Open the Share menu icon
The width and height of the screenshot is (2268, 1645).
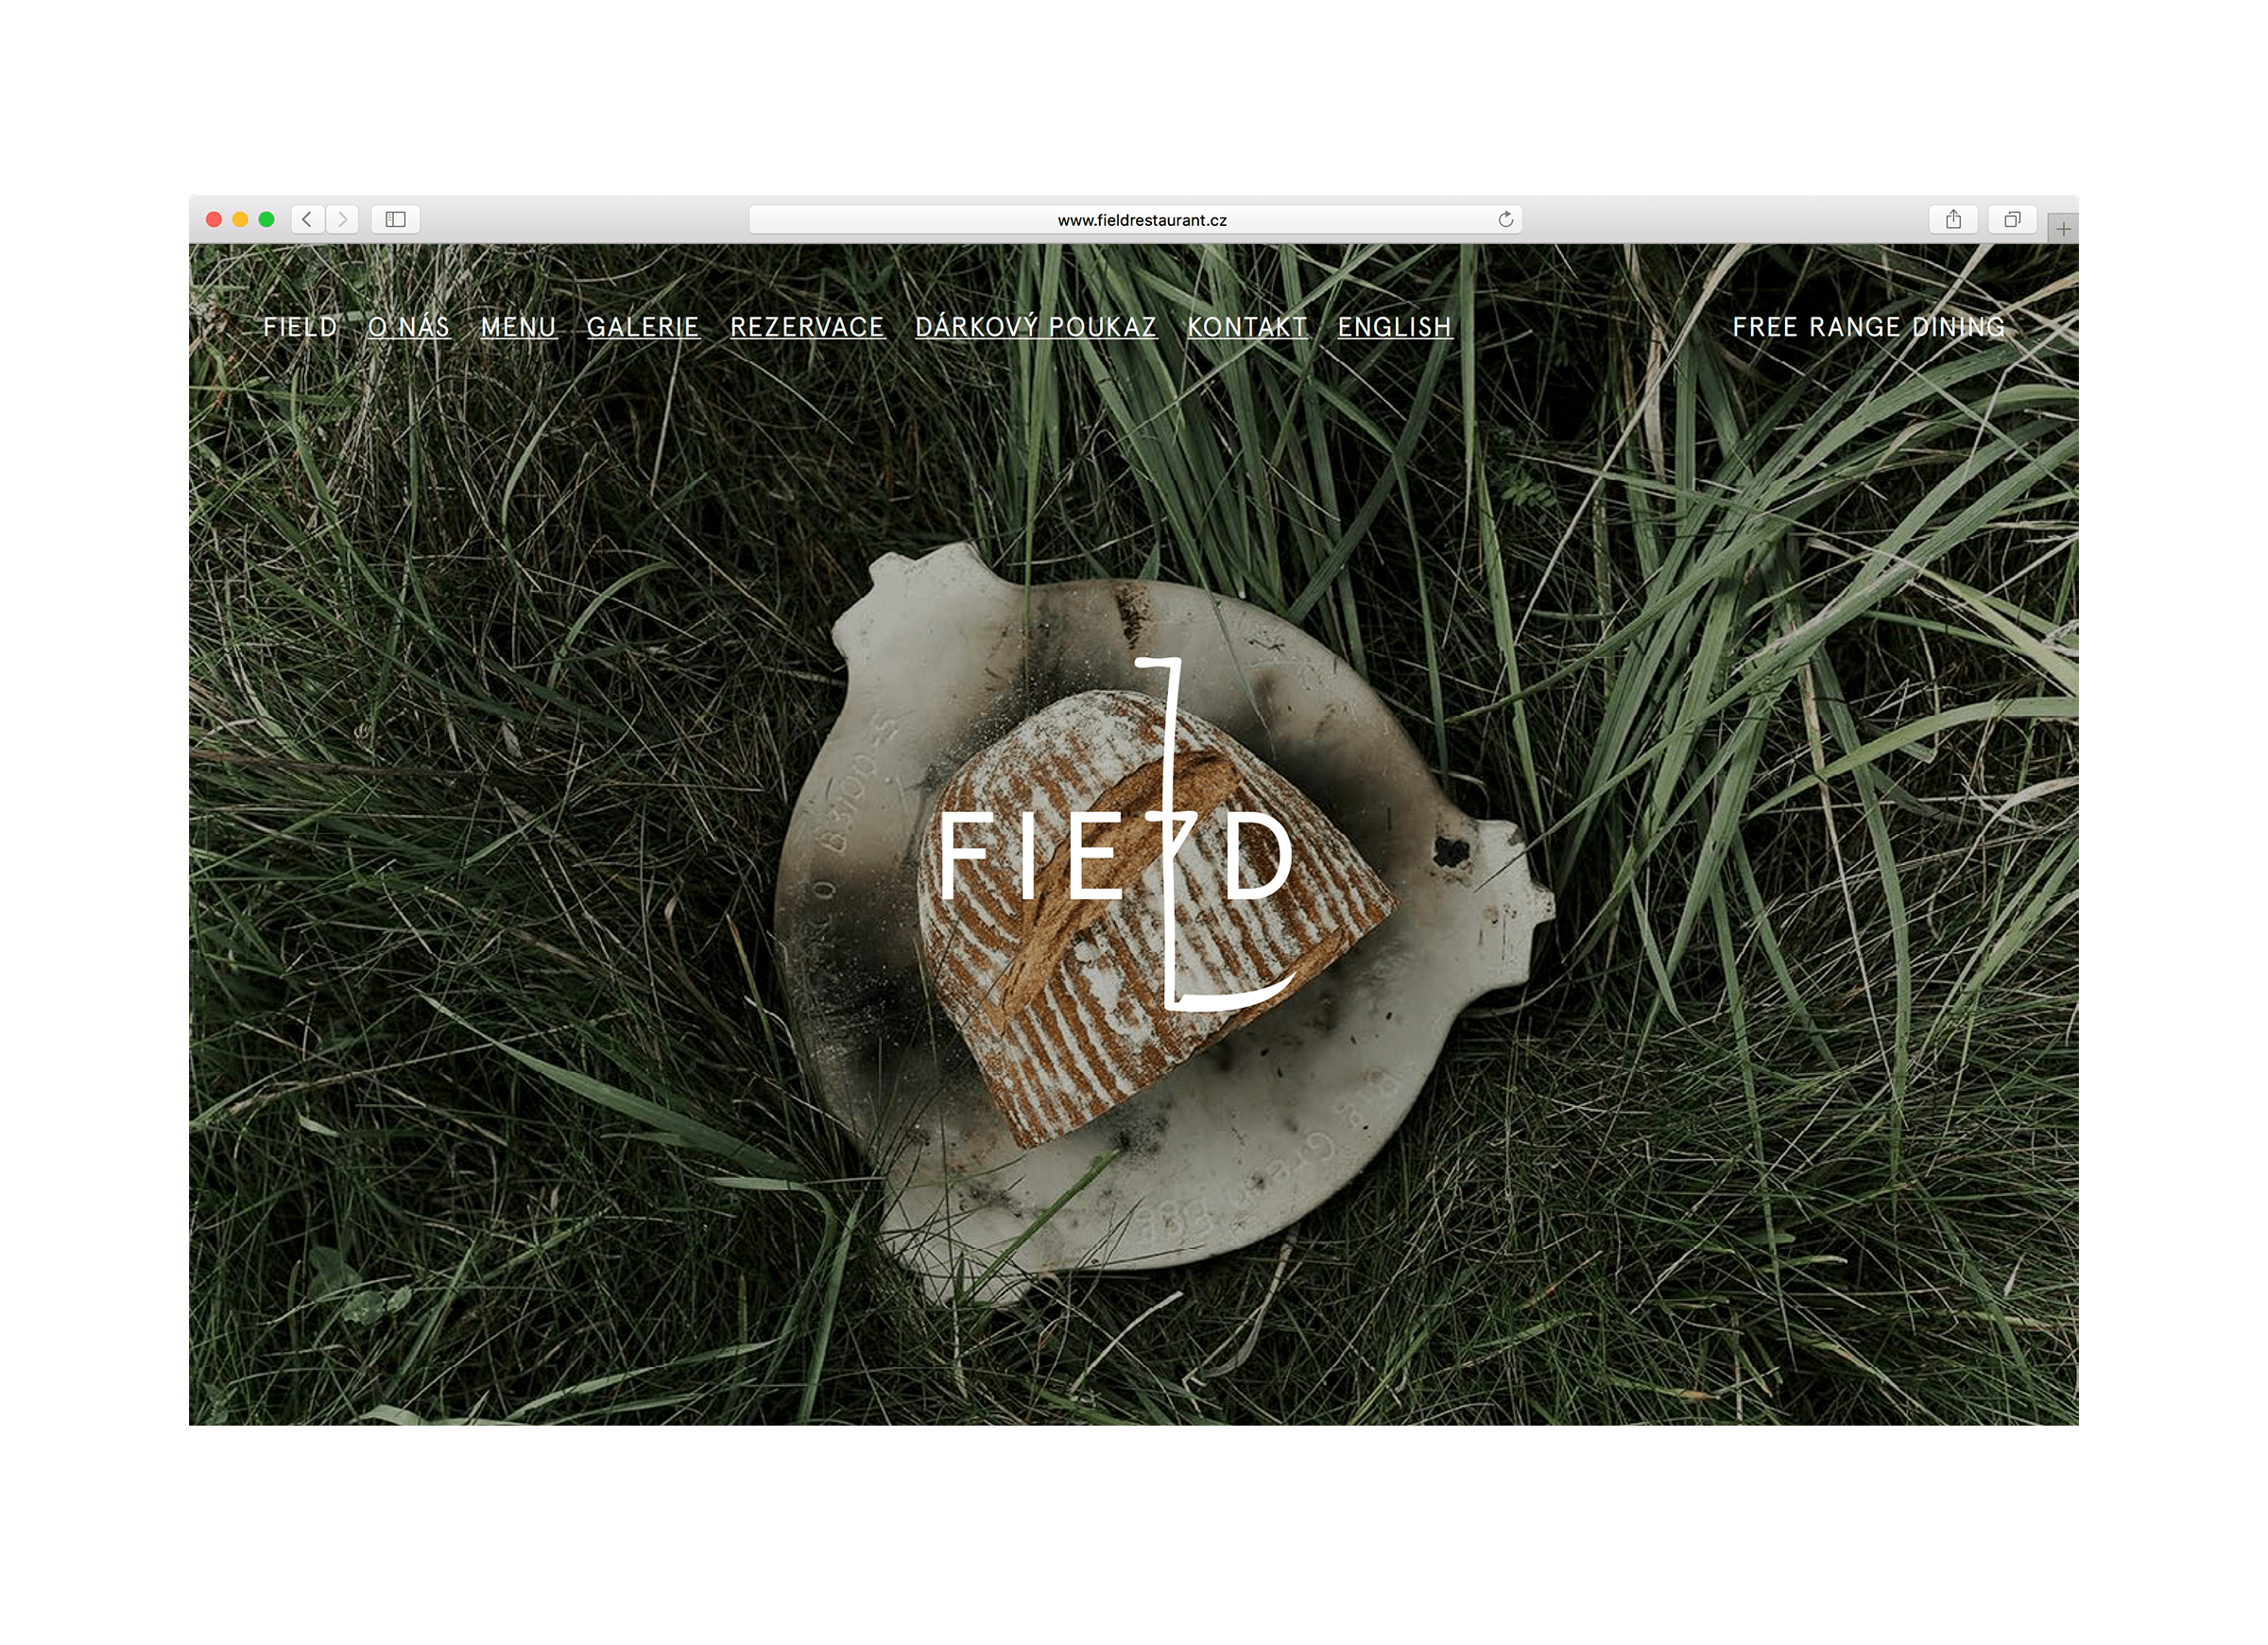point(1953,219)
